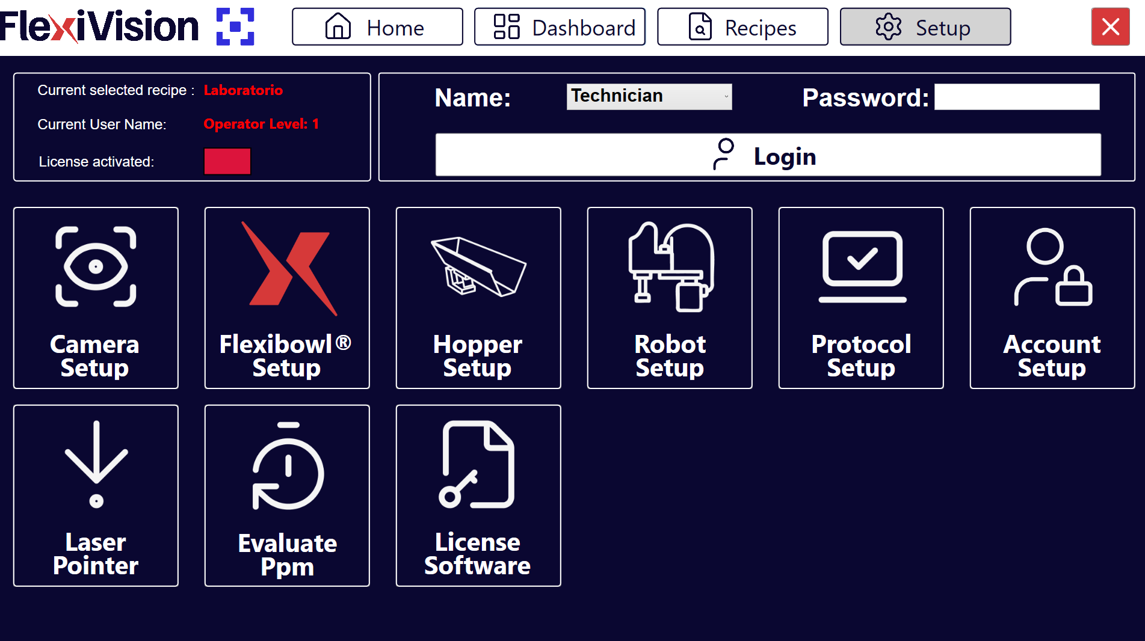Click the Current selected recipe label

pyautogui.click(x=116, y=90)
